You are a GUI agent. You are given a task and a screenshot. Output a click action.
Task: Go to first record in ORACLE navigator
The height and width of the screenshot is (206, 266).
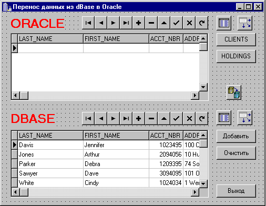(x=88, y=23)
